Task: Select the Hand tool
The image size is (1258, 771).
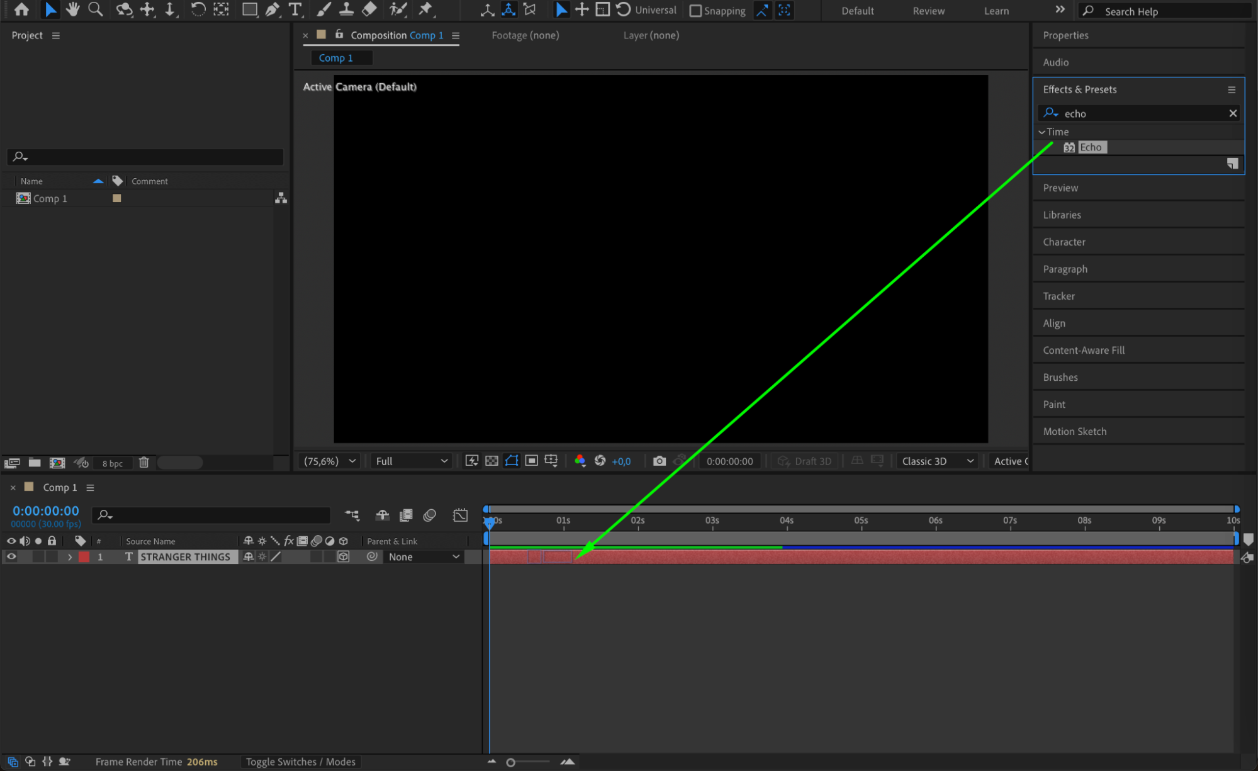Action: (72, 9)
